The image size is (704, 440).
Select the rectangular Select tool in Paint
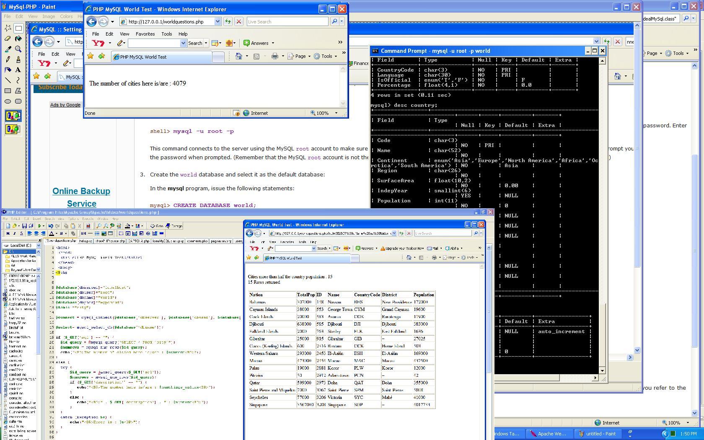click(18, 28)
